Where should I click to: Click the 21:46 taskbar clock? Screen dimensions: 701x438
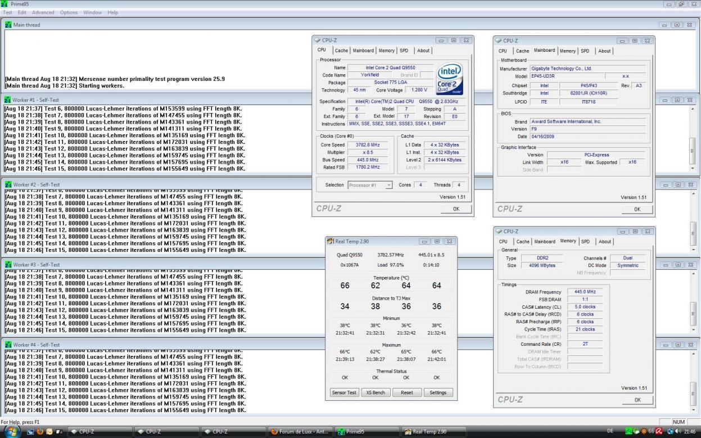pyautogui.click(x=690, y=431)
